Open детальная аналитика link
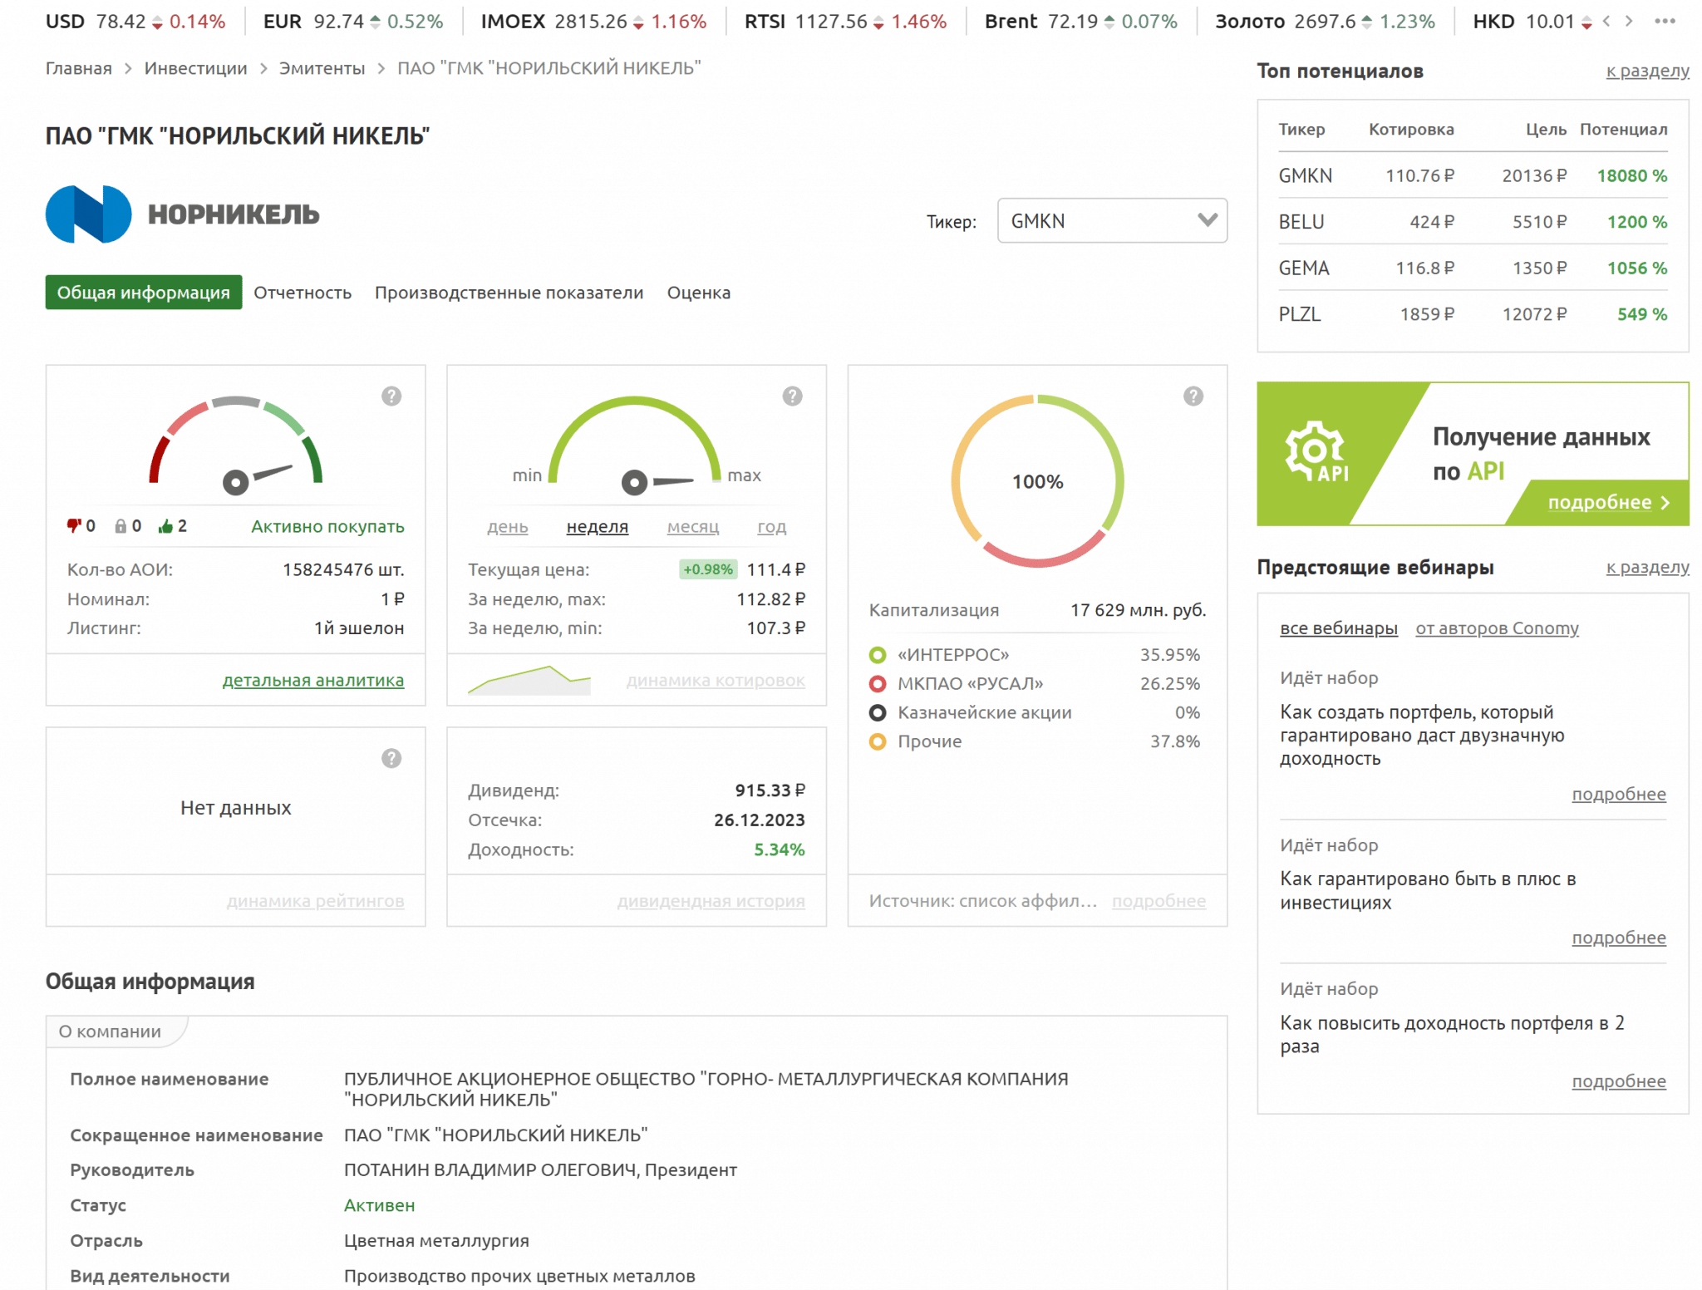The width and height of the screenshot is (1702, 1290). coord(312,680)
